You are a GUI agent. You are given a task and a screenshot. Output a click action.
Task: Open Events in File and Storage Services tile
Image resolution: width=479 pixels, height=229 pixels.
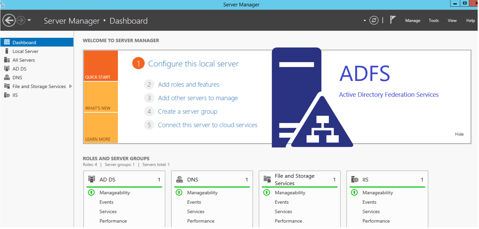[281, 202]
